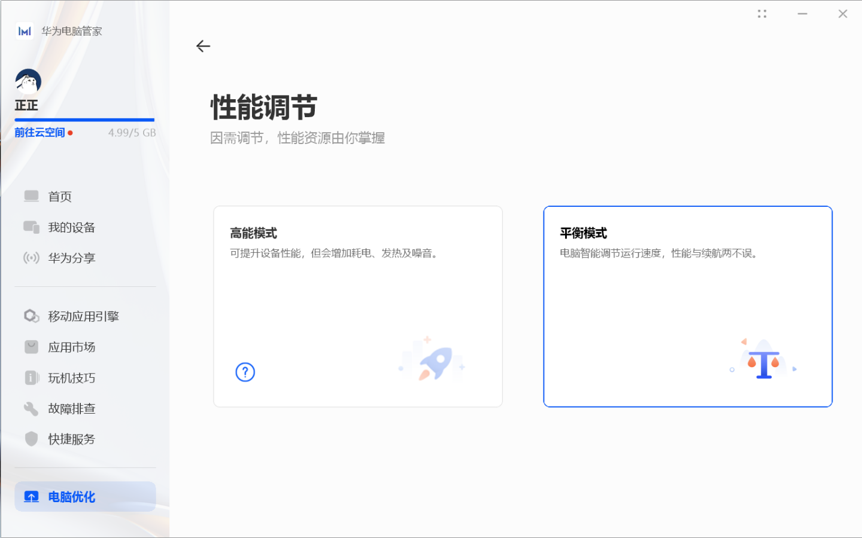The image size is (862, 538).
Task: Click the 性能调节 page title
Action: (262, 108)
